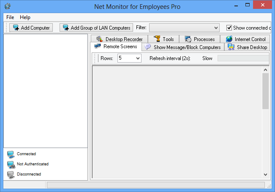Click the Internet Control globe icon
Screen dimensions: 275x192
[x=229, y=39]
